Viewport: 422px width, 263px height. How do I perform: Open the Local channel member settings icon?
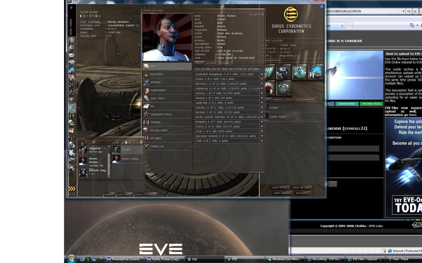[141, 143]
